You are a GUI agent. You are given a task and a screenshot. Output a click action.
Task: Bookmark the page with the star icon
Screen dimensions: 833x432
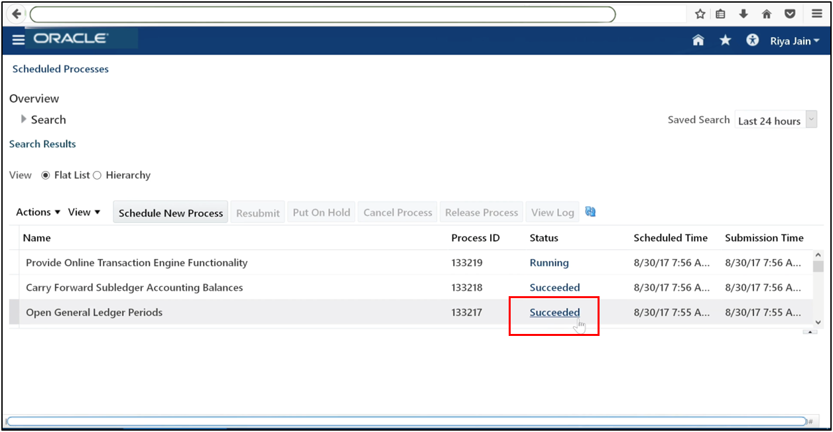pyautogui.click(x=699, y=13)
